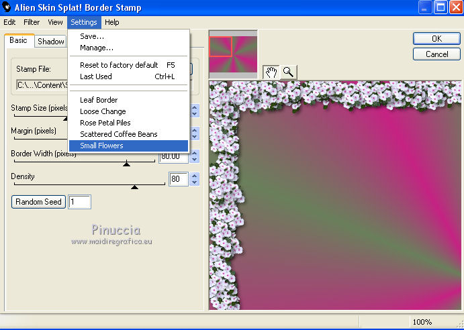Select the hand pan tool
This screenshot has height=330, width=464.
click(x=271, y=72)
